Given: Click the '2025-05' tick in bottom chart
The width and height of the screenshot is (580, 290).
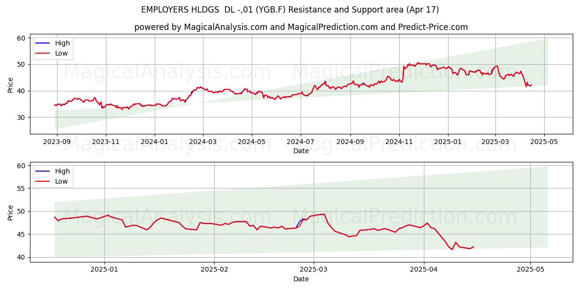Looking at the screenshot, I should (530, 270).
